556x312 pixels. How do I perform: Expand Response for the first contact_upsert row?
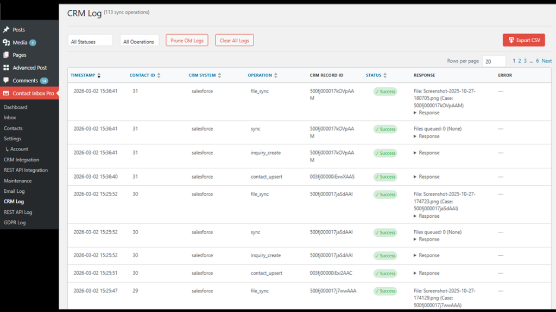427,177
